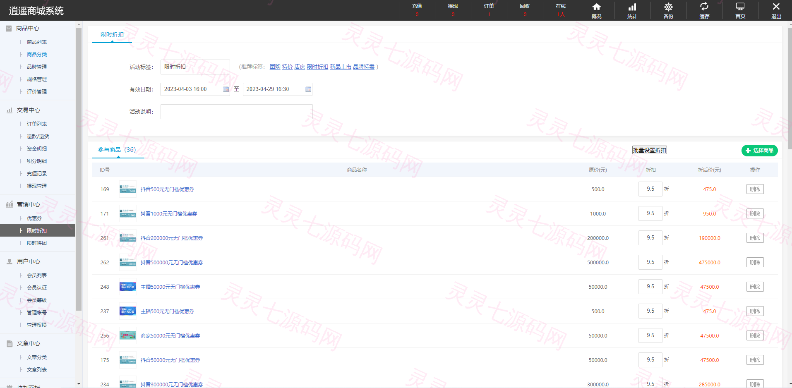Image resolution: width=792 pixels, height=388 pixels.
Task: Click the sidebar scrollbar down arrow
Action: (79, 384)
